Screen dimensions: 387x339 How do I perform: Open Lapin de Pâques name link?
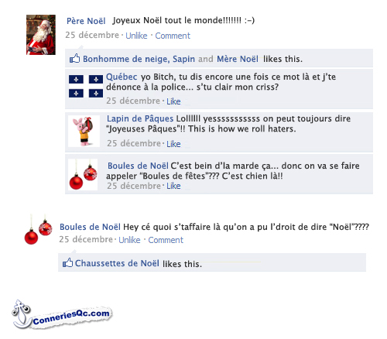(140, 118)
